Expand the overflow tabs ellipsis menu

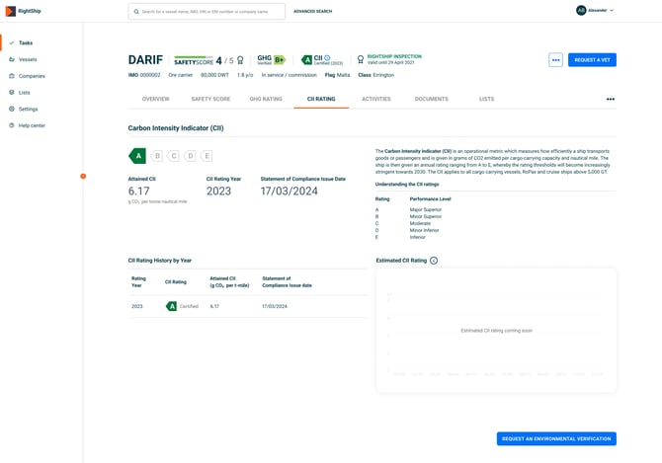click(x=610, y=99)
